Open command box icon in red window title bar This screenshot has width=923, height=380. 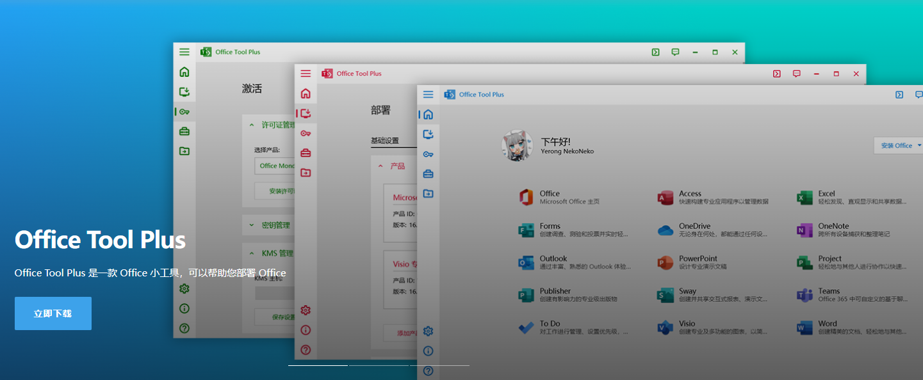(x=776, y=74)
